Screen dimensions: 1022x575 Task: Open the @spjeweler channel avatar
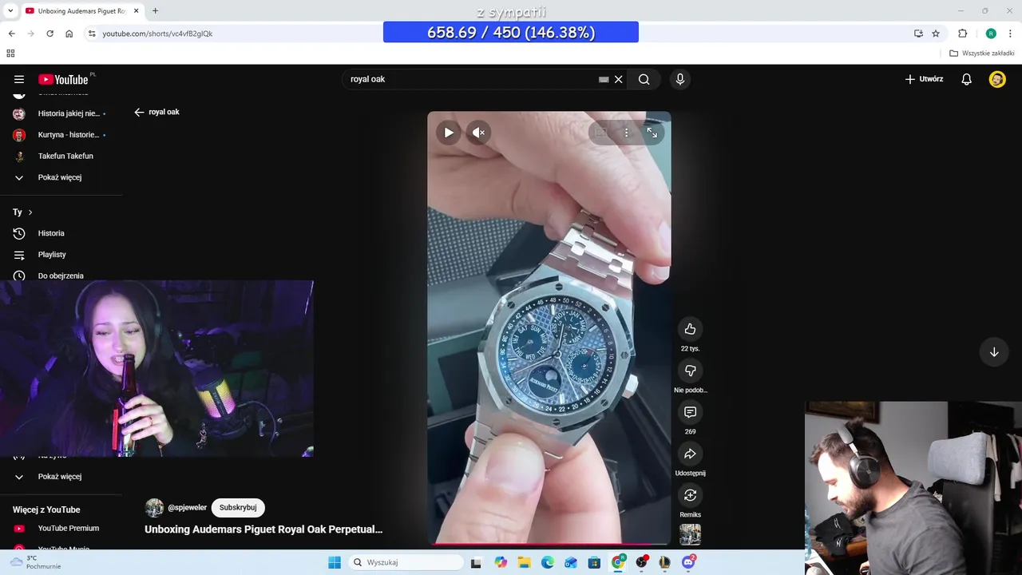click(154, 508)
